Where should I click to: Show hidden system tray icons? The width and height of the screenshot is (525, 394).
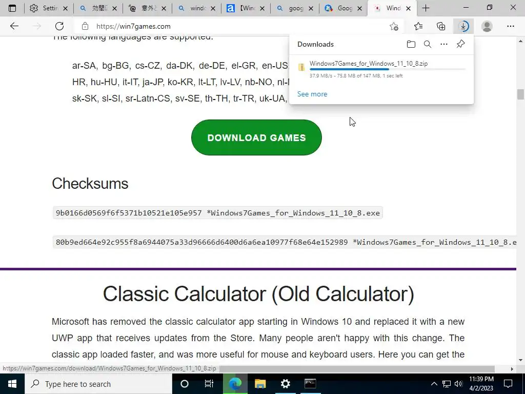(x=434, y=384)
